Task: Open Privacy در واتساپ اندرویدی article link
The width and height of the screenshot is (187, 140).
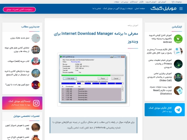Action: pyautogui.click(x=160, y=64)
